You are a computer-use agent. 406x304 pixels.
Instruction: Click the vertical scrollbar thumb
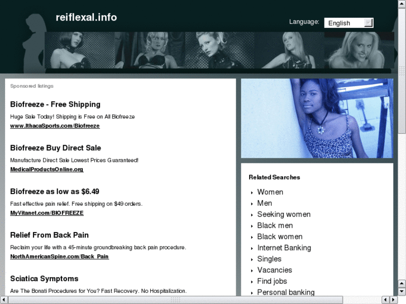point(402,71)
